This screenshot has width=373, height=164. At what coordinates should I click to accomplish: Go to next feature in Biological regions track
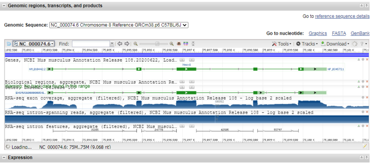[x=192, y=82]
